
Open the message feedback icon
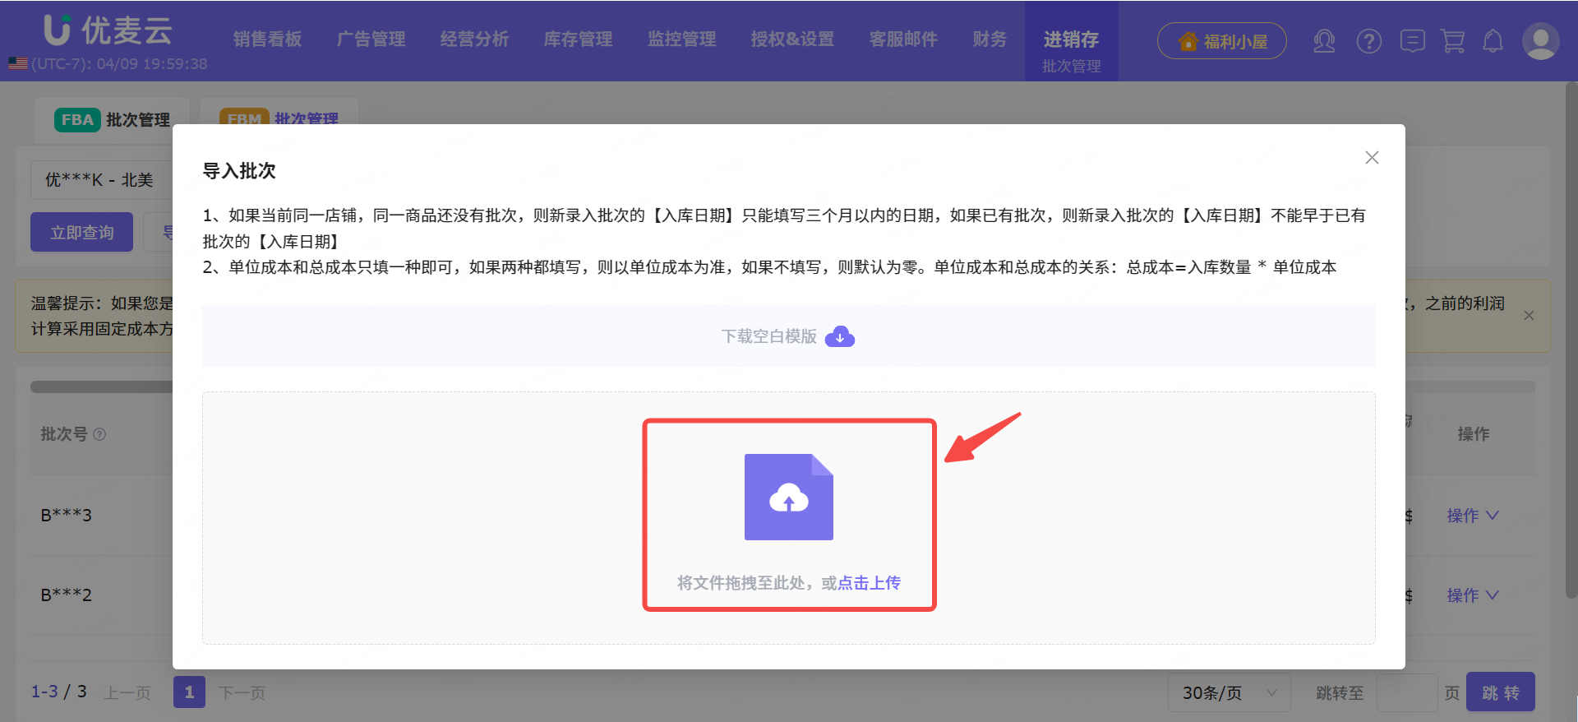click(x=1412, y=41)
